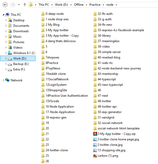Open the chevron between Offline and Practice
The image size is (158, 164).
(x=87, y=5)
